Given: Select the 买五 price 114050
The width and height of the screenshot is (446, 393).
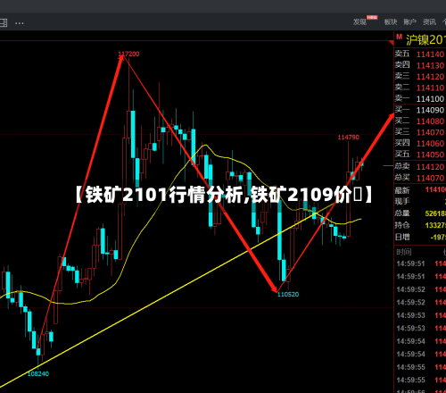Looking at the screenshot, I should coord(430,155).
